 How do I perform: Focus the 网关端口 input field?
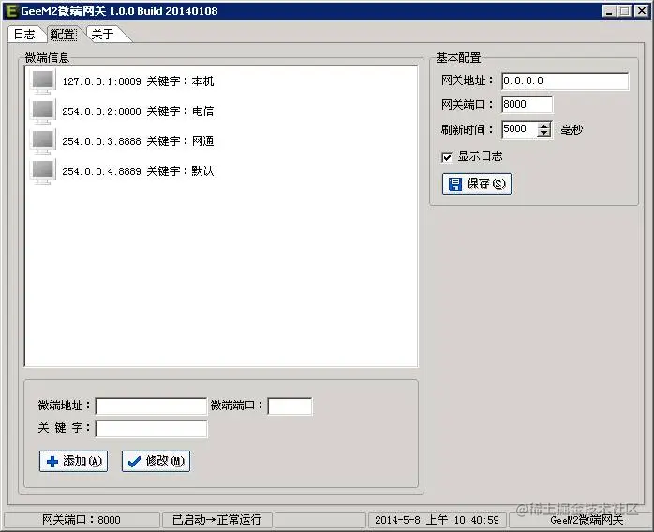coord(528,104)
